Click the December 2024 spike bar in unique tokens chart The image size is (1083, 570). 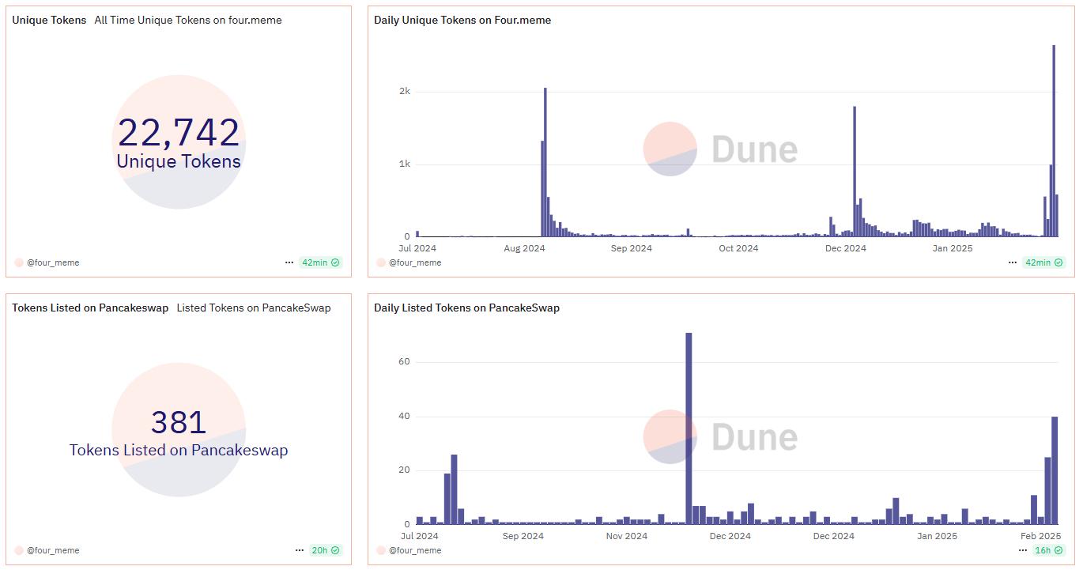pos(855,172)
